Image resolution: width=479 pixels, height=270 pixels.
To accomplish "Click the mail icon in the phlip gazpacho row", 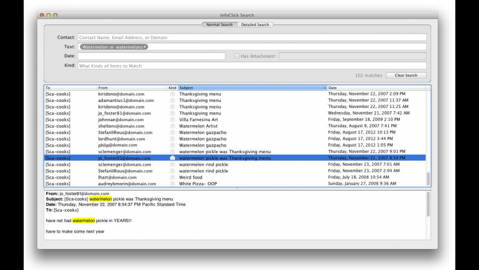I will 172,145.
